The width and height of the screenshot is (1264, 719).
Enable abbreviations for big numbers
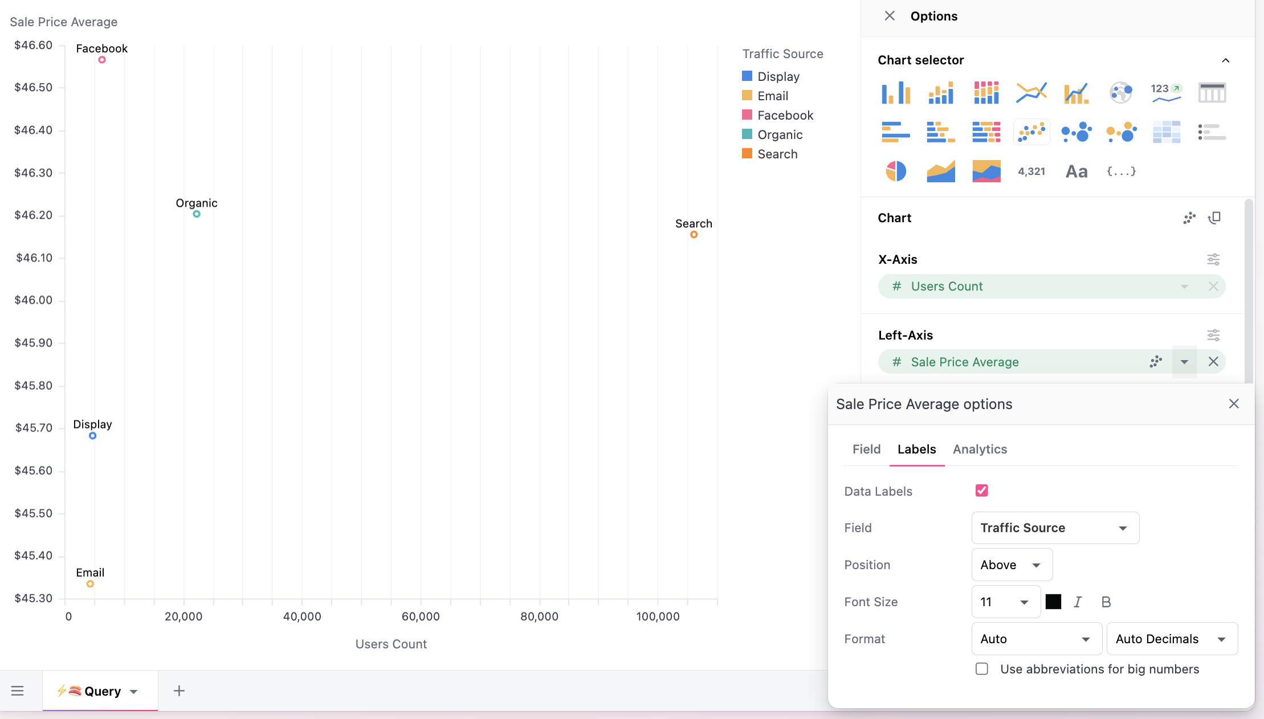point(981,669)
